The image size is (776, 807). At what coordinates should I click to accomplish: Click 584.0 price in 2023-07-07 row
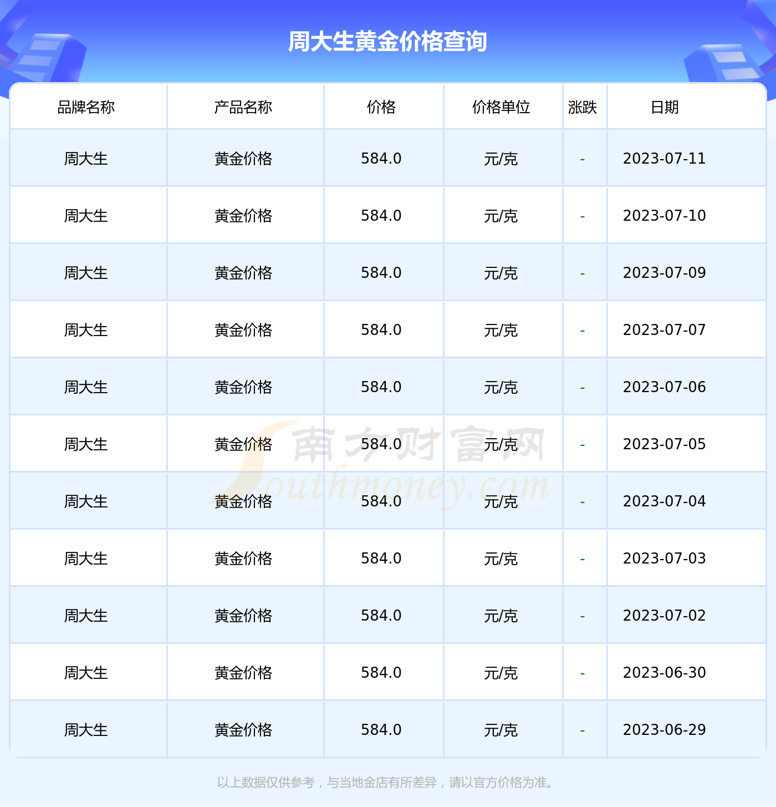pyautogui.click(x=381, y=330)
